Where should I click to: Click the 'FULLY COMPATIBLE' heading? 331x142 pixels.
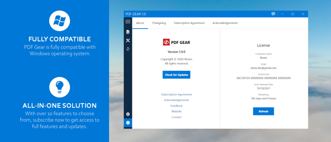click(60, 39)
